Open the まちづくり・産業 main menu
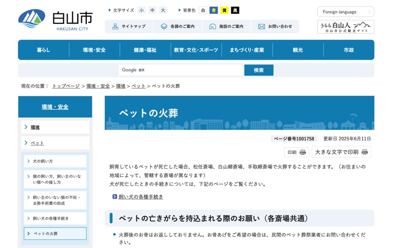The height and width of the screenshot is (248, 397). pos(247,50)
